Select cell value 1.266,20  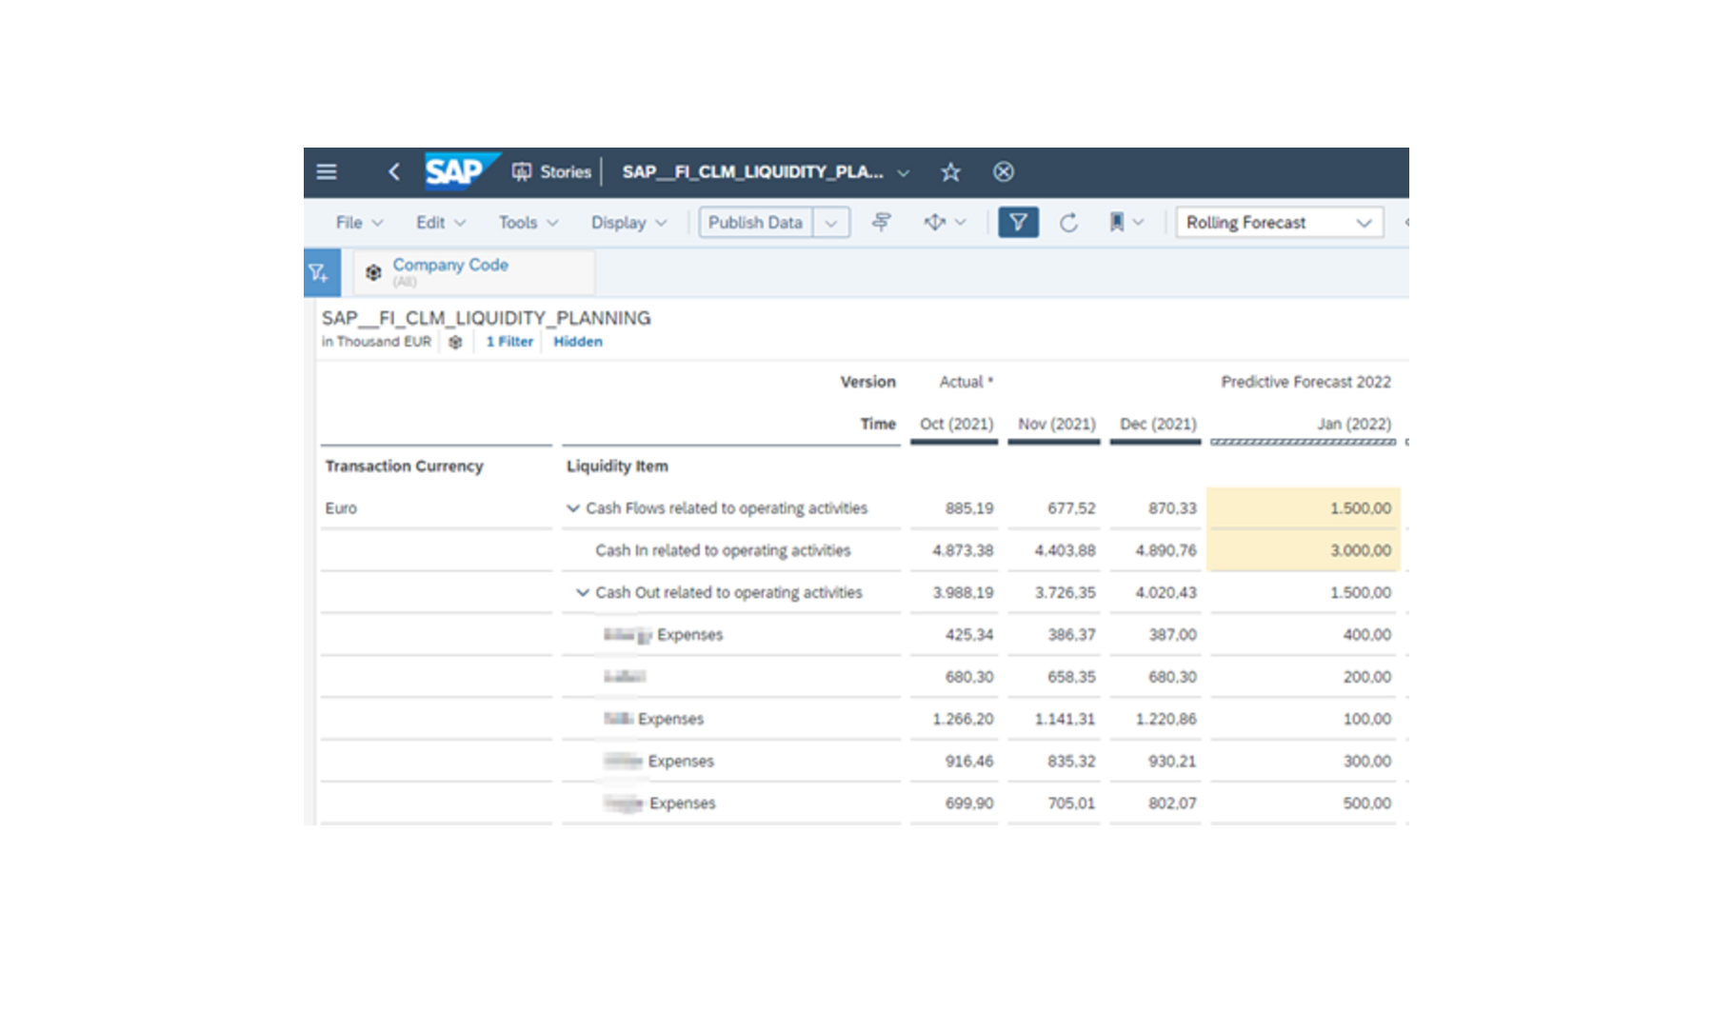tap(963, 719)
